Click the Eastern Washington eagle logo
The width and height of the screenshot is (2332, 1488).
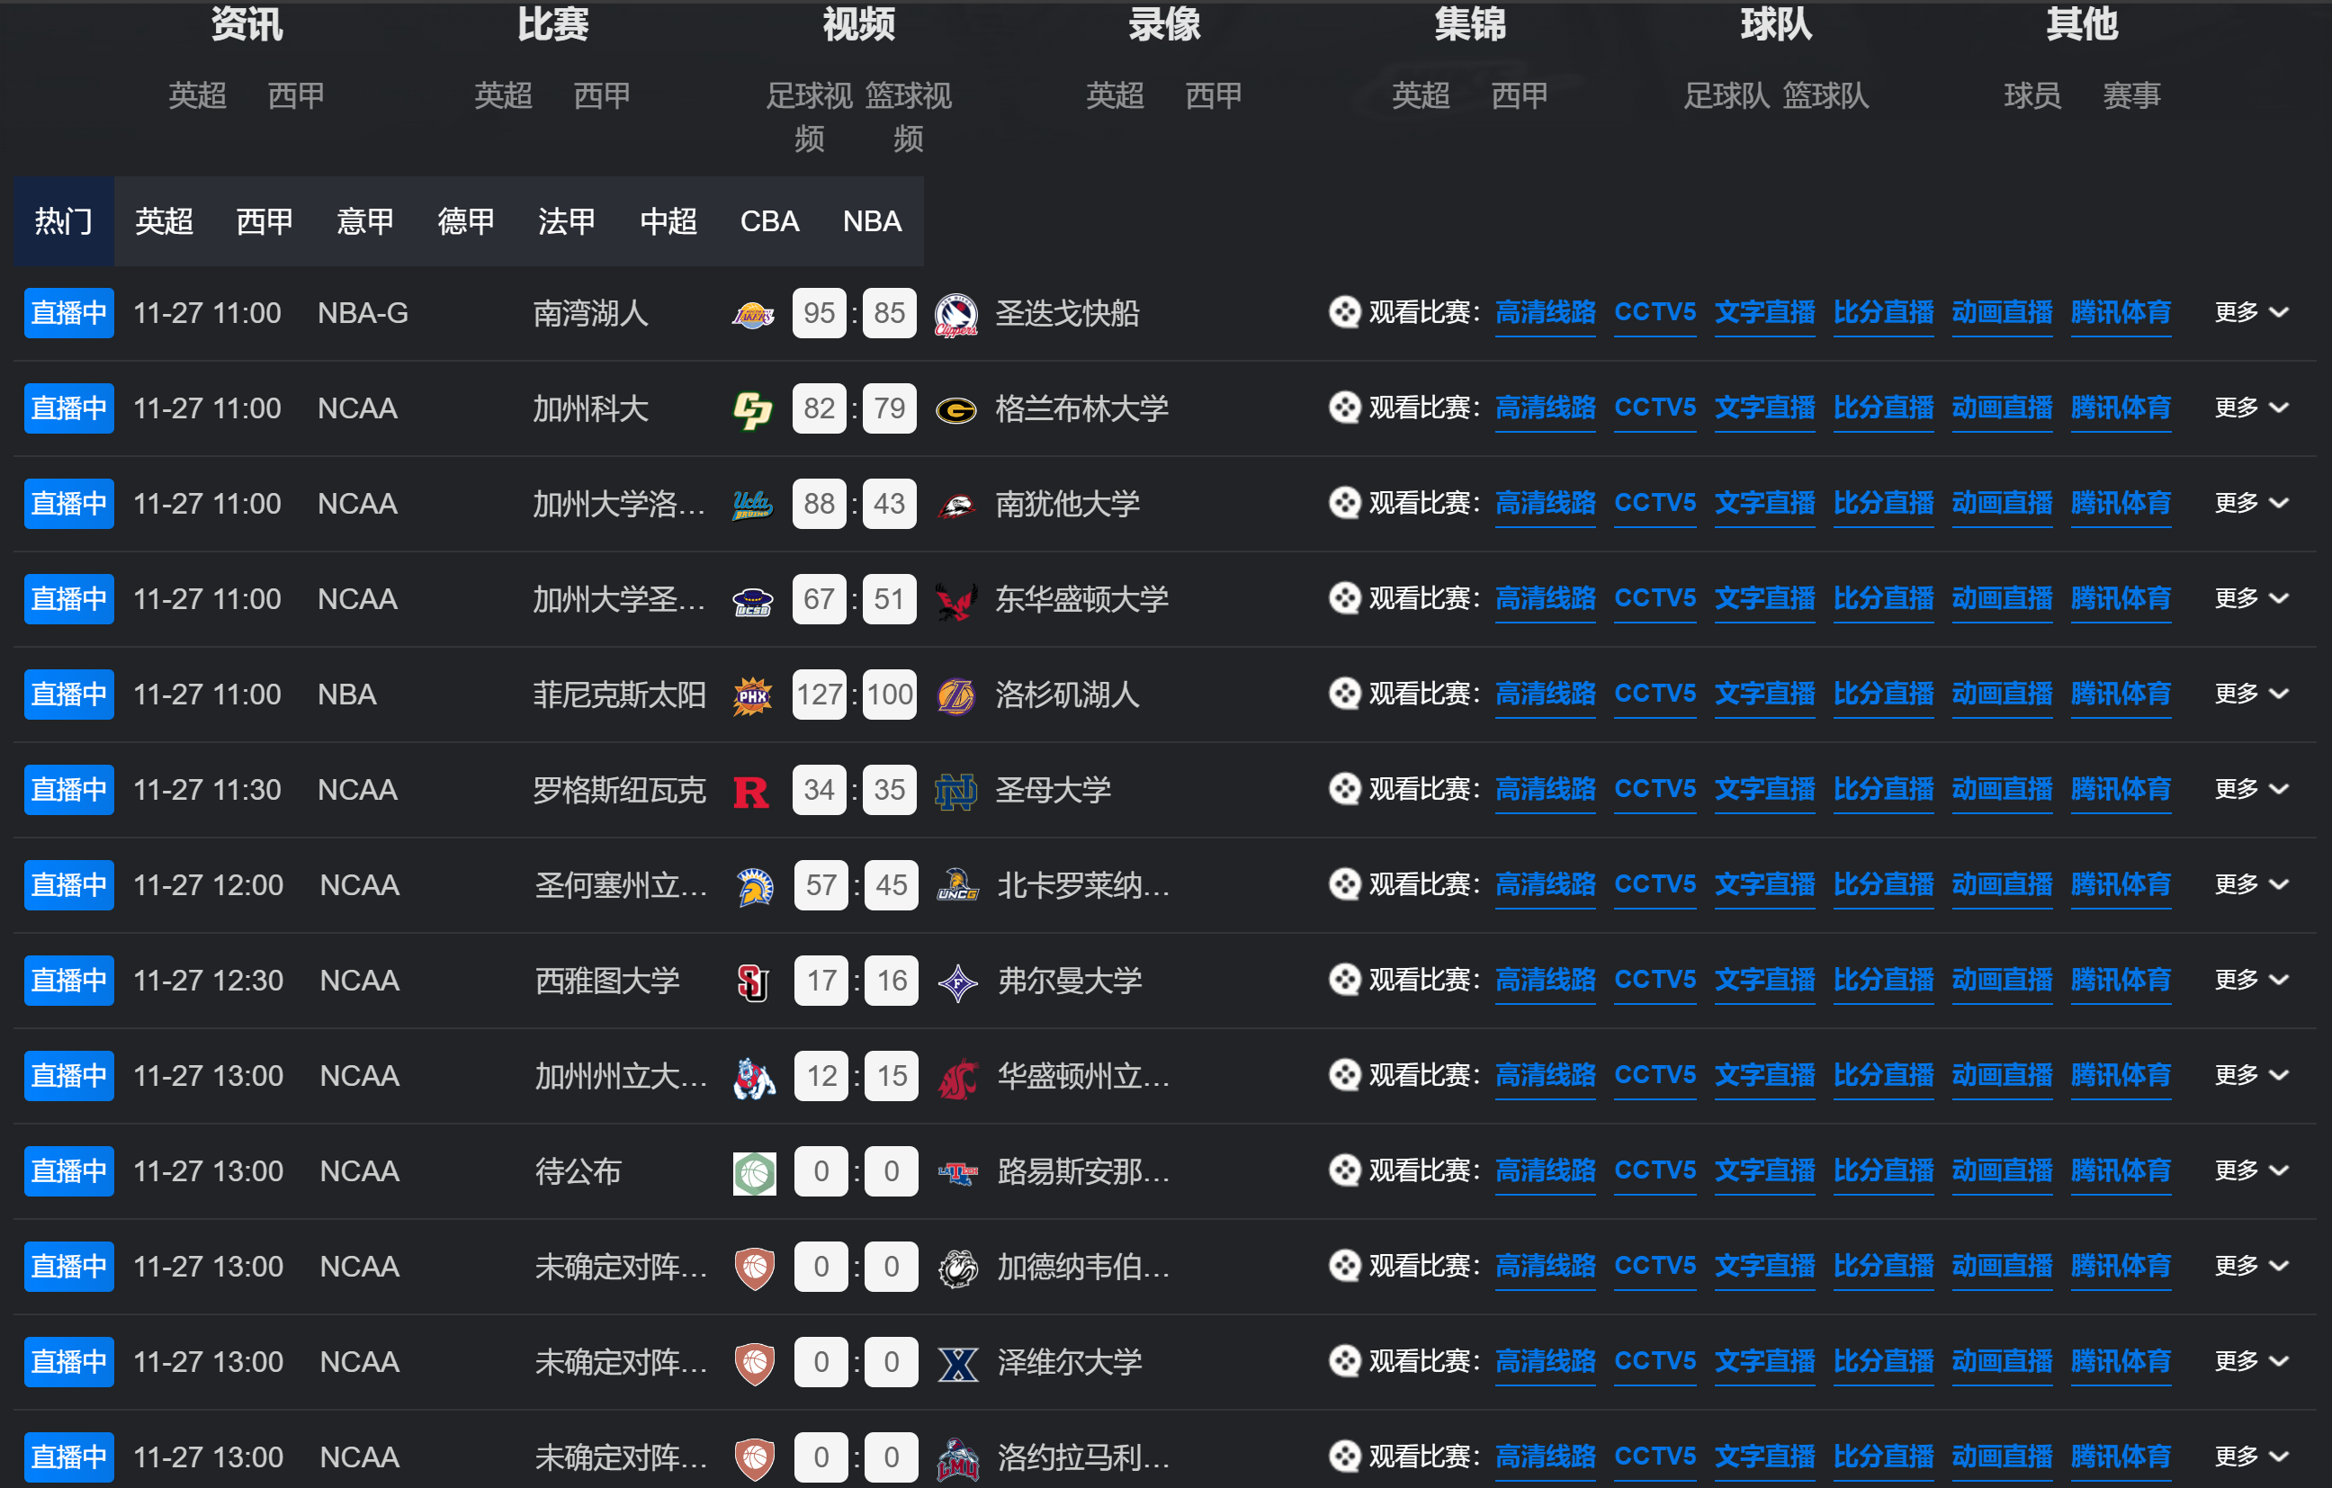(x=955, y=599)
